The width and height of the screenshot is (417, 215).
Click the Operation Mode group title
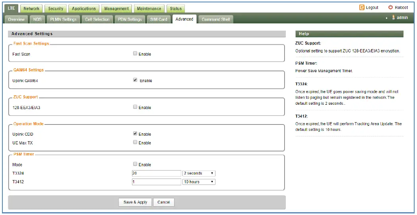click(29, 124)
